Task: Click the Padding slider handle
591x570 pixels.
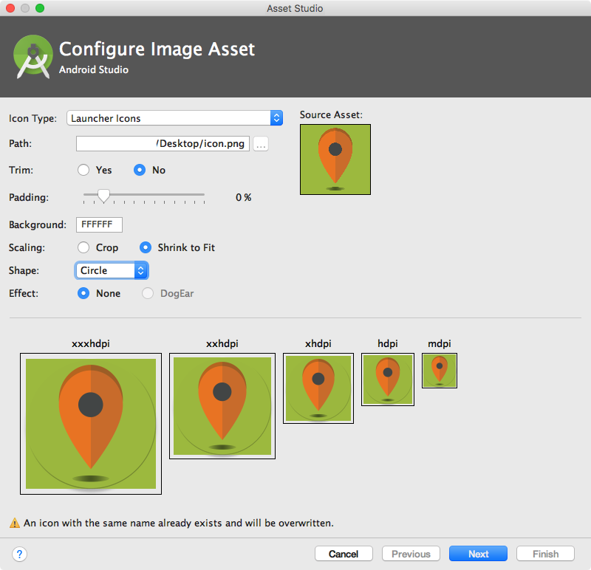Action: click(x=104, y=196)
